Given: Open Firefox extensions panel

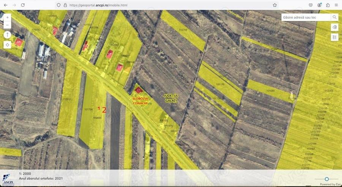Looking at the screenshot, I should [x=328, y=5].
